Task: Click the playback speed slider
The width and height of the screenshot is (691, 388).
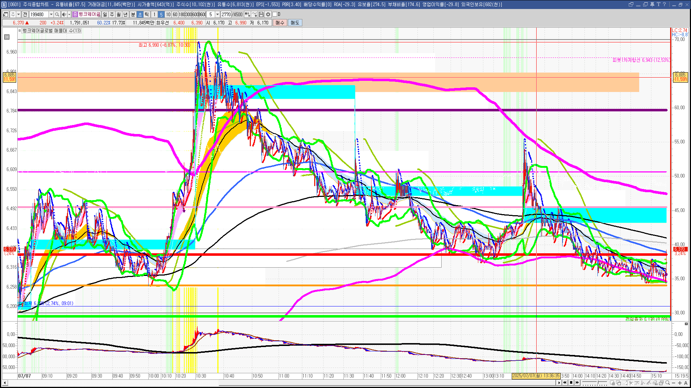Action: click(598, 382)
